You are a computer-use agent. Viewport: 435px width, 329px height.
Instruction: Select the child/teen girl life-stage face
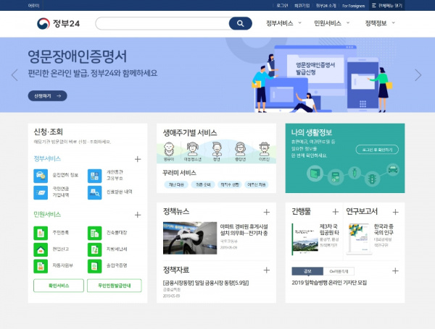click(x=193, y=150)
